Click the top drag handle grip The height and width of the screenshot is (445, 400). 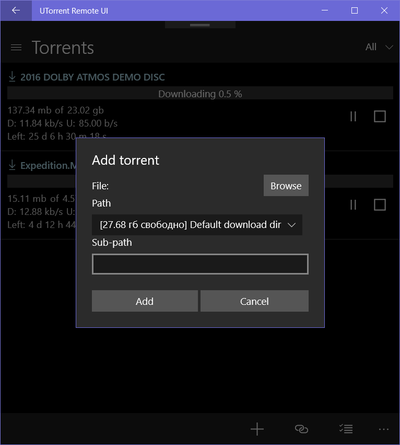tap(200, 25)
